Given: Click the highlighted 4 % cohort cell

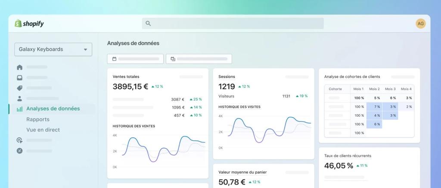Looking at the screenshot, I should pos(374,115).
